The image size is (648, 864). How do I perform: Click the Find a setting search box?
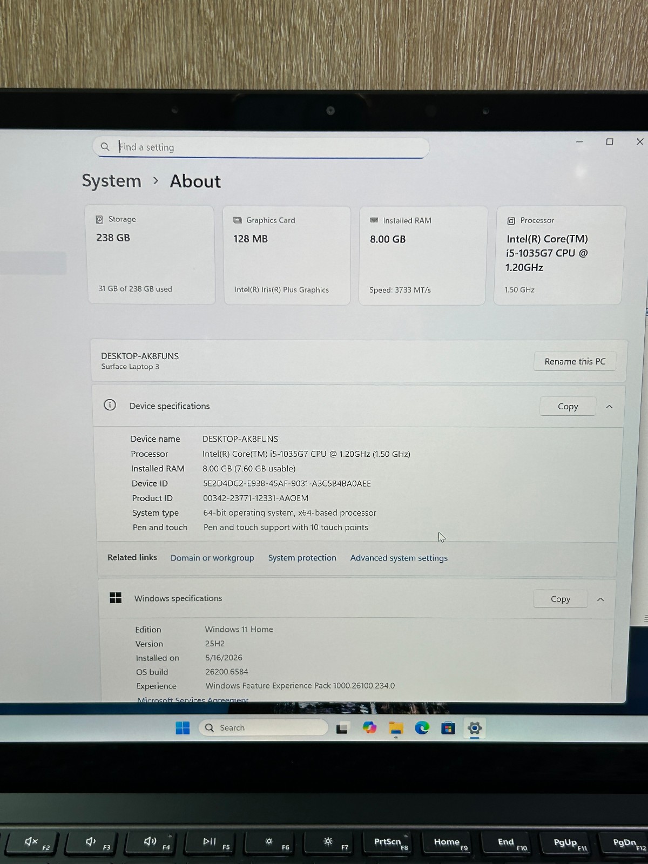point(261,147)
